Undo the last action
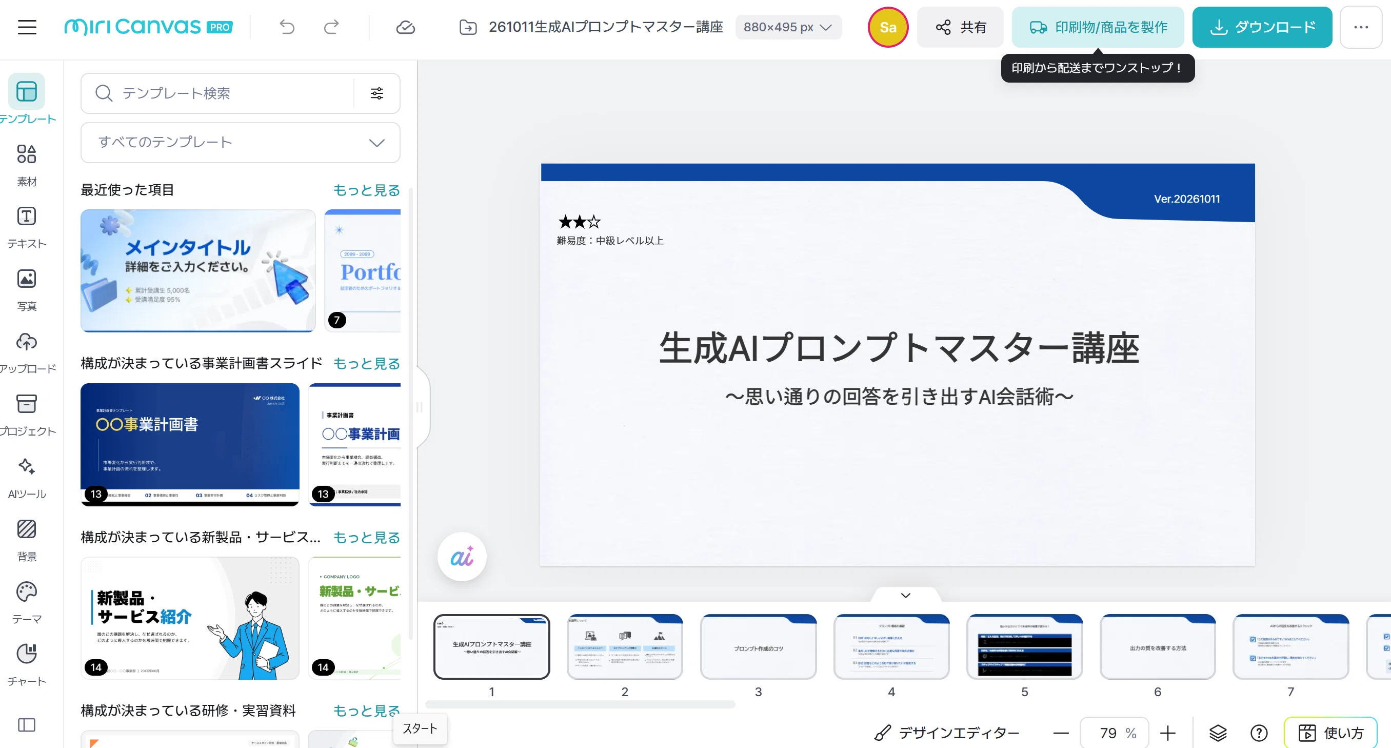1391x748 pixels. tap(287, 27)
